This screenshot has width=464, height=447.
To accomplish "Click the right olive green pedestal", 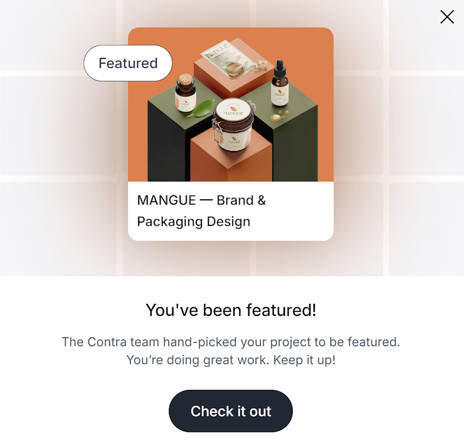I will pos(297,149).
